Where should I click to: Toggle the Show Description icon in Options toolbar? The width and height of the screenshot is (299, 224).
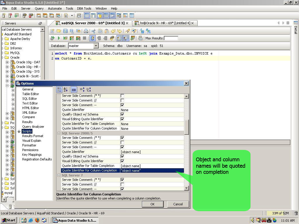point(74,89)
